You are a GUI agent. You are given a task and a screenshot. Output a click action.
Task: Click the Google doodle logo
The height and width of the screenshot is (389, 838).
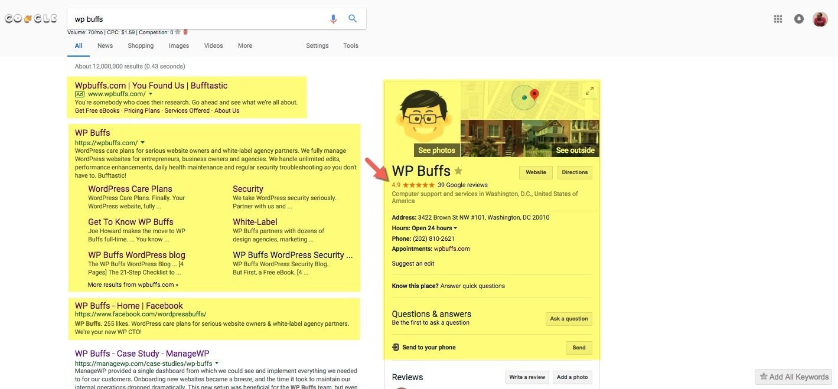pyautogui.click(x=31, y=19)
